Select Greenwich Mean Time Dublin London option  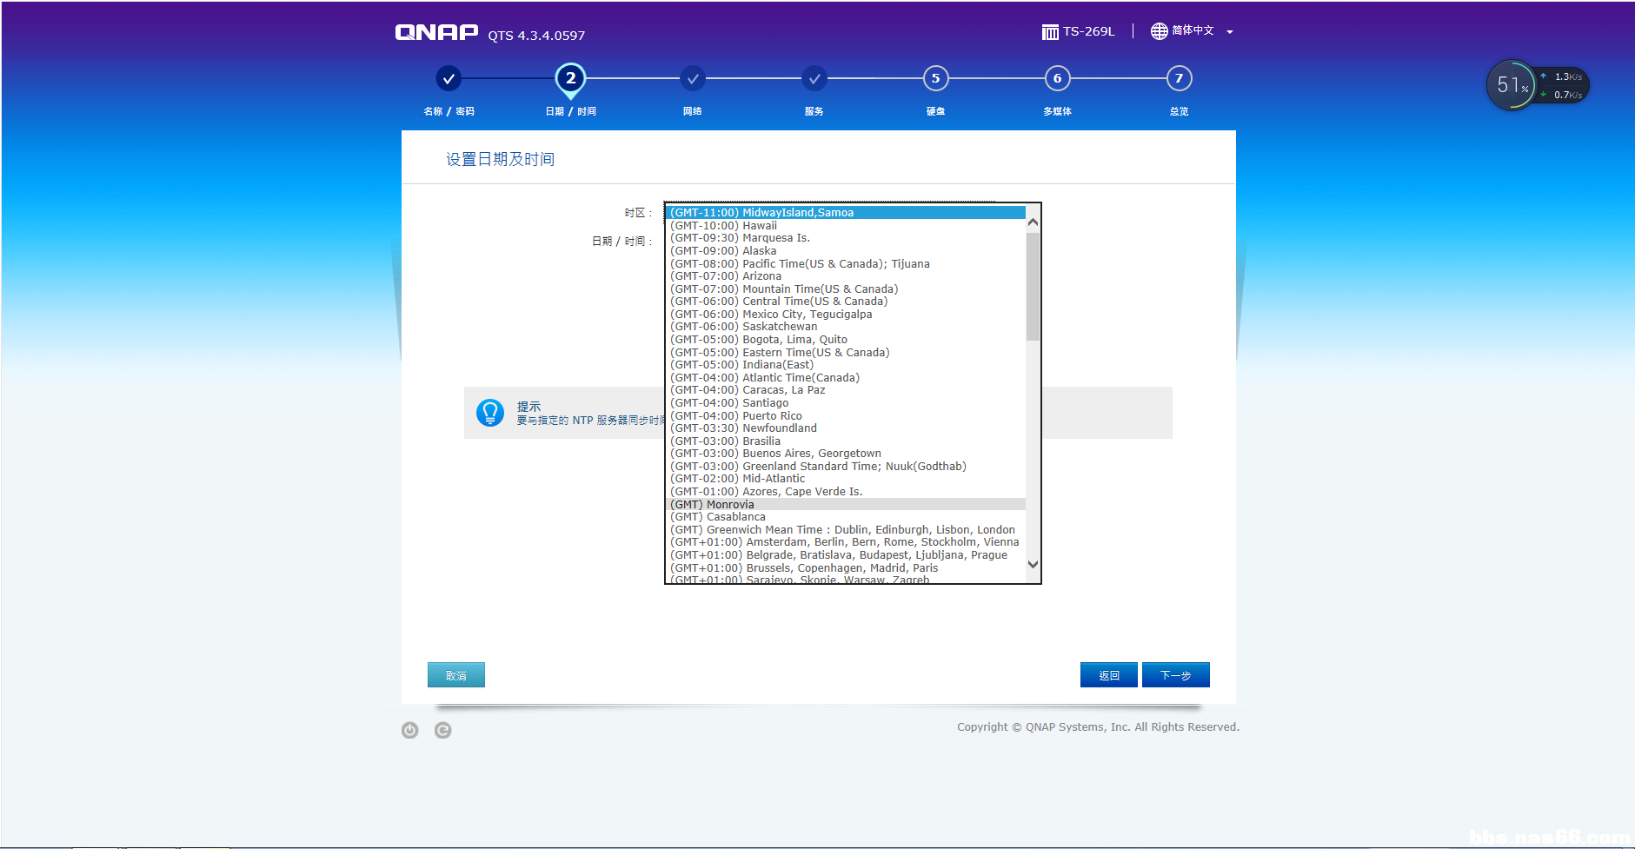pyautogui.click(x=841, y=530)
